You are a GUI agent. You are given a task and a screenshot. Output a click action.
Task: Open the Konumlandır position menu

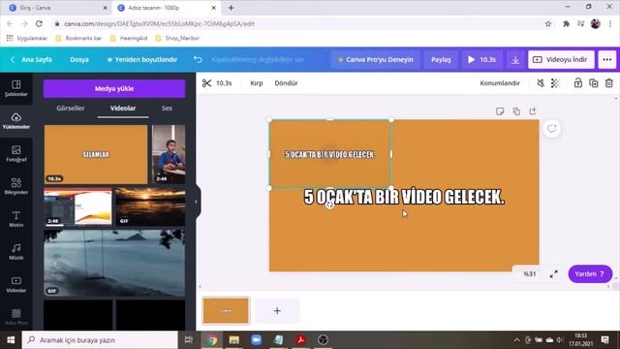point(500,83)
